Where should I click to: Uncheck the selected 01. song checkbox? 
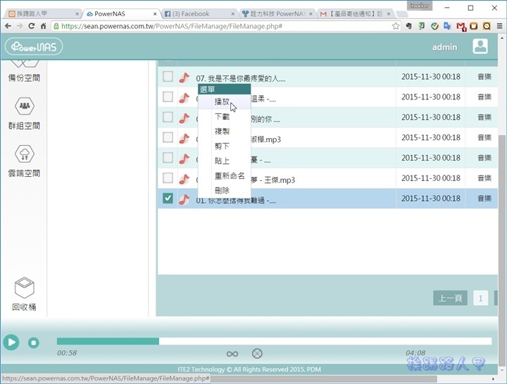tap(168, 199)
